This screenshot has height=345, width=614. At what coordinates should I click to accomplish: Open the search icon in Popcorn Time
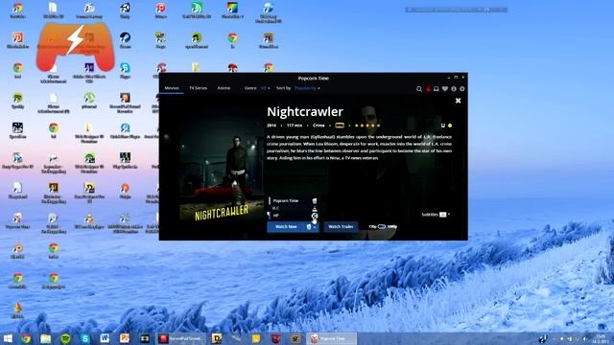[419, 89]
